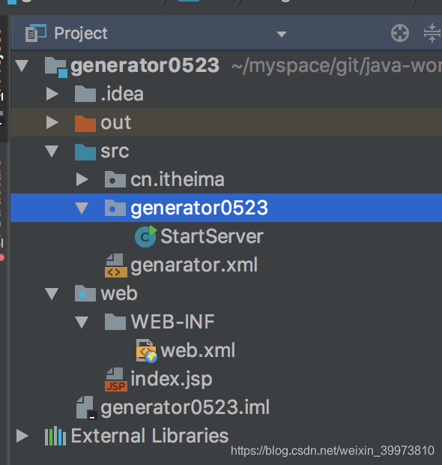This screenshot has width=442, height=465.
Task: Select the web folder name
Action: 119,293
